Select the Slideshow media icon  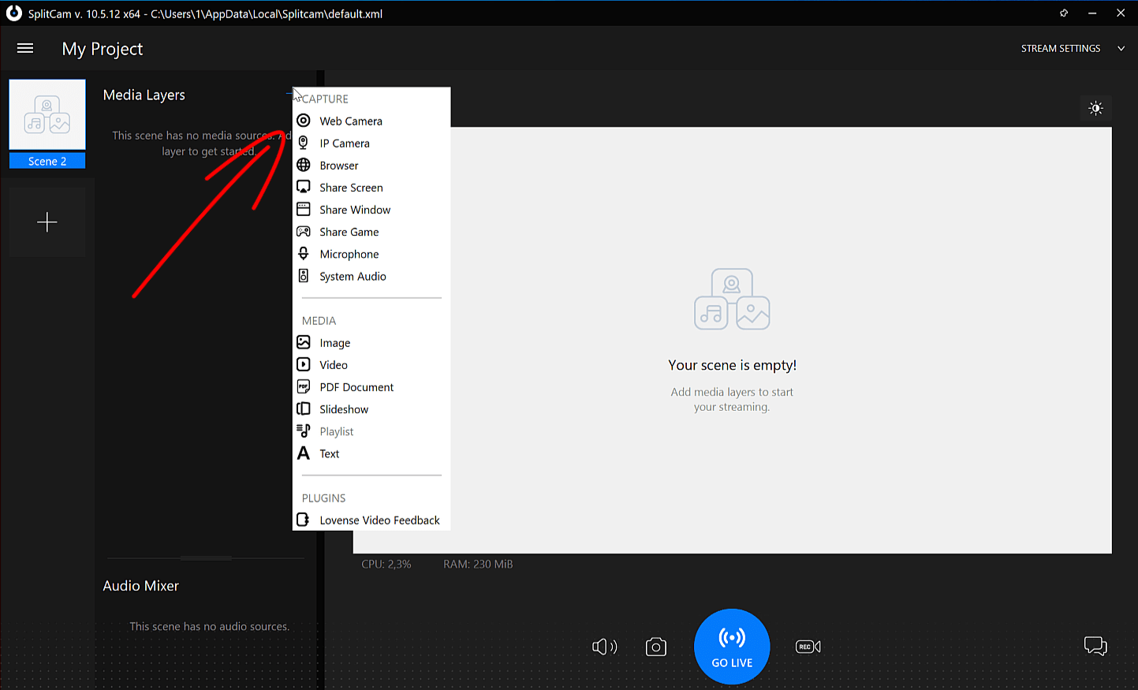[304, 408]
